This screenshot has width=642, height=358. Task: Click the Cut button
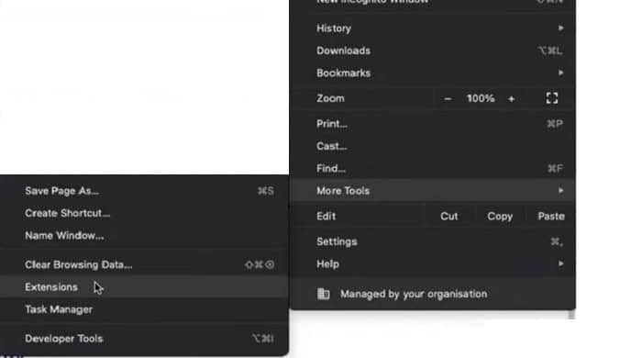click(x=448, y=217)
